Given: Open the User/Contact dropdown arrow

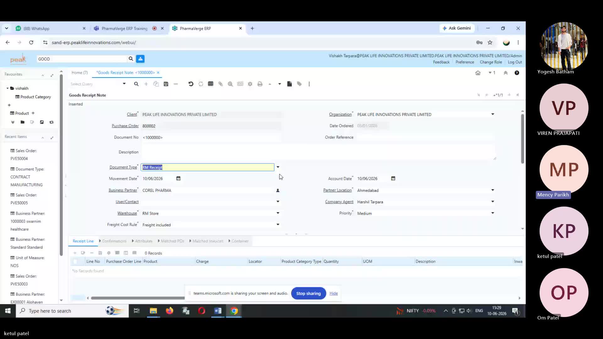Looking at the screenshot, I should pos(278,202).
